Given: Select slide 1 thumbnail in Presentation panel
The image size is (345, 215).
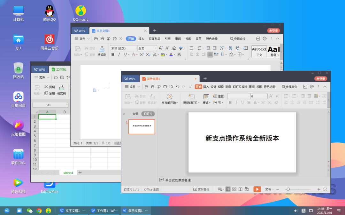Looking at the screenshot, I should (x=142, y=126).
